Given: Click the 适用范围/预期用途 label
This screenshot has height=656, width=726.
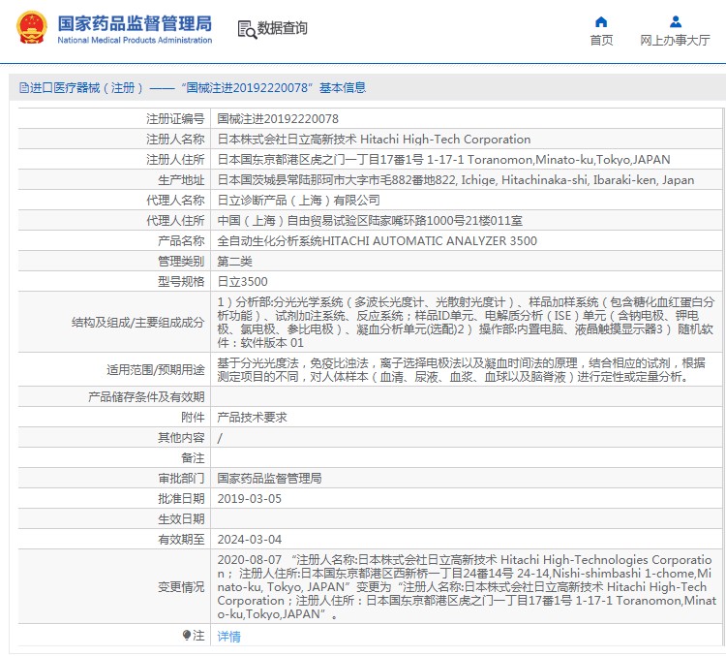Looking at the screenshot, I should pos(156,370).
